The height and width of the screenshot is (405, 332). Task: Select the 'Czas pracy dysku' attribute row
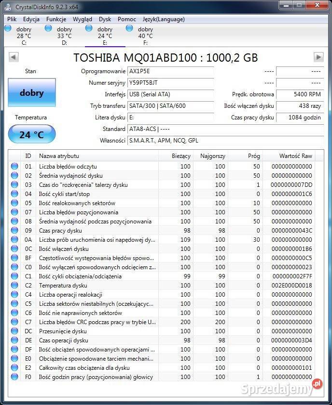coord(97,231)
